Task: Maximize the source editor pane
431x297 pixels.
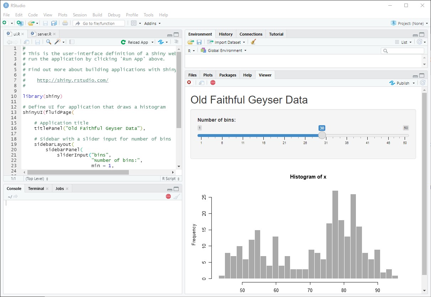Action: 176,35
